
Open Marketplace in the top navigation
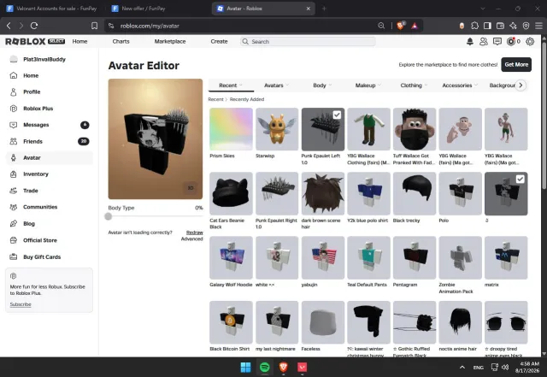pyautogui.click(x=170, y=42)
